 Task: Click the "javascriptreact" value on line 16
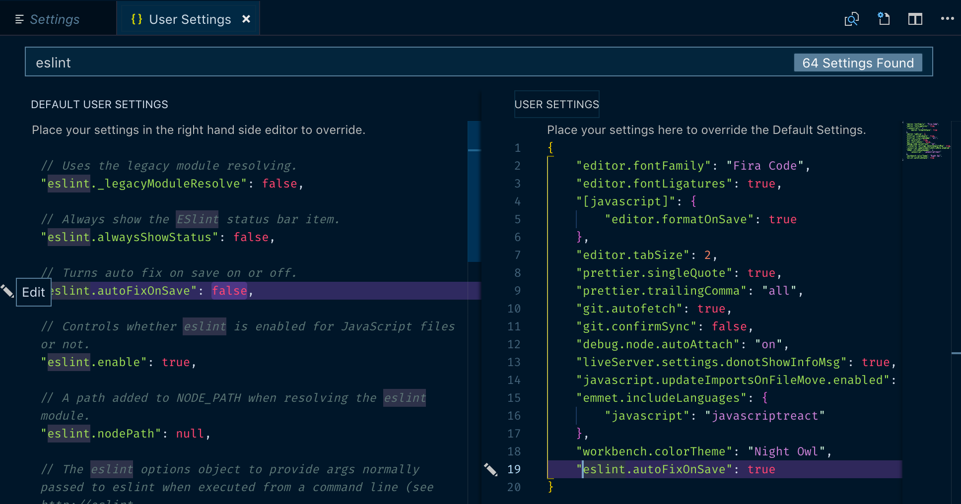[764, 416]
